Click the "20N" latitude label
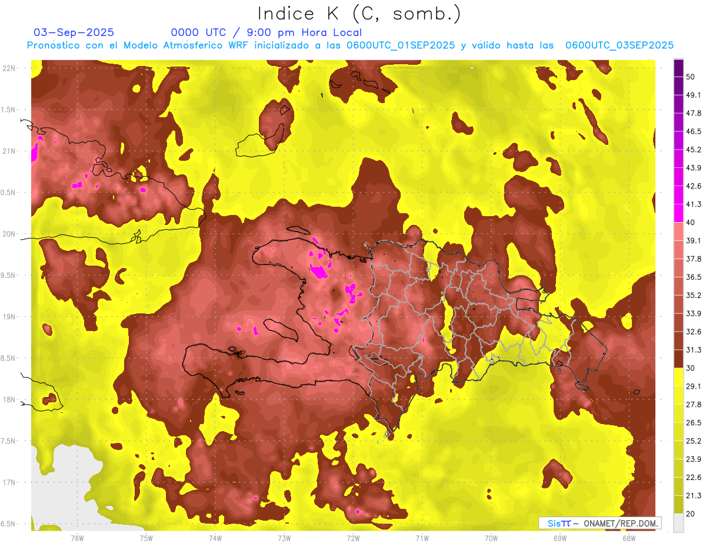The image size is (706, 546). [9, 234]
